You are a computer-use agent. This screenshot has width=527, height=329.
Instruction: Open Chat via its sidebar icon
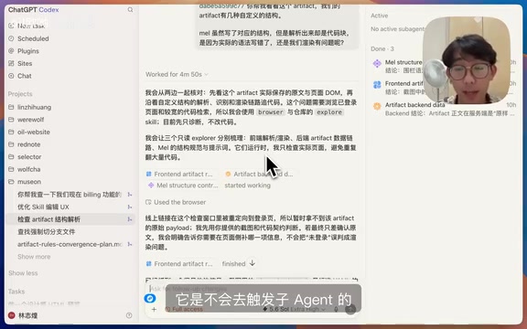(11, 76)
